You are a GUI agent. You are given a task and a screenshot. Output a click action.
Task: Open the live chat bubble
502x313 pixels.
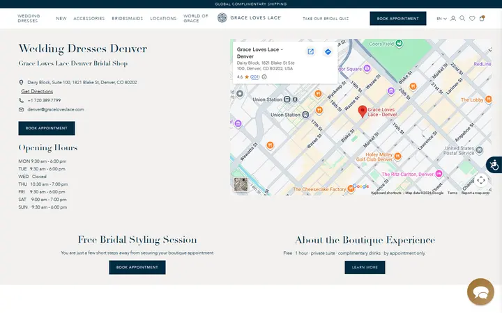(x=480, y=291)
